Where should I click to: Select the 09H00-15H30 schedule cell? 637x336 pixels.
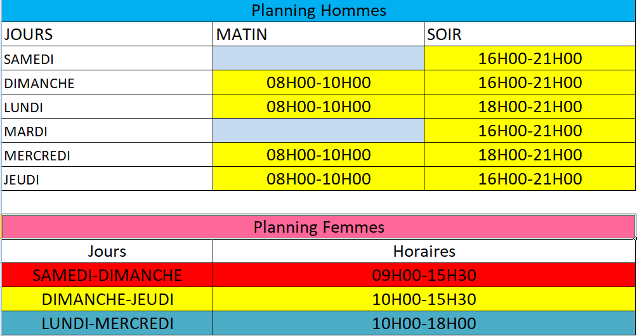[x=424, y=275]
